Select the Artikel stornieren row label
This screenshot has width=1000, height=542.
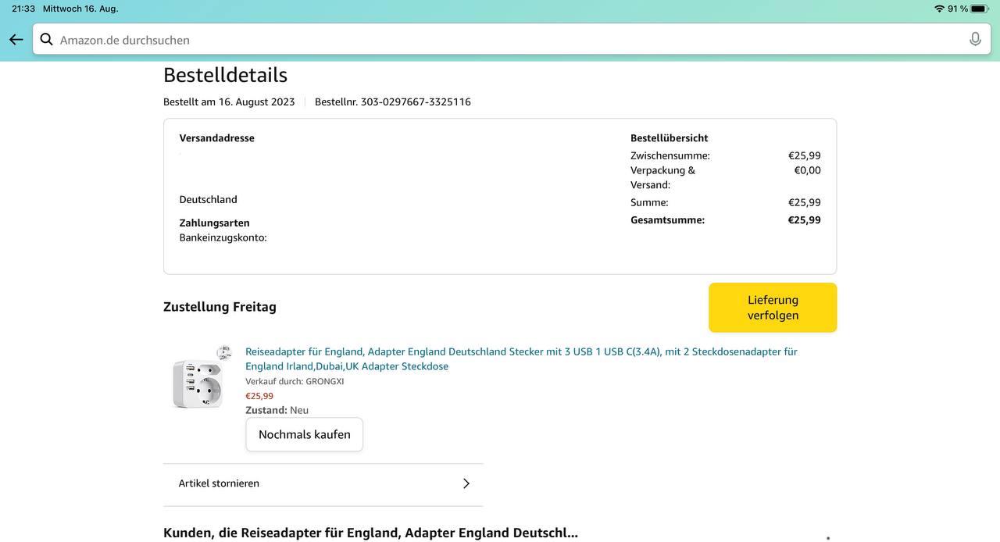(x=219, y=483)
